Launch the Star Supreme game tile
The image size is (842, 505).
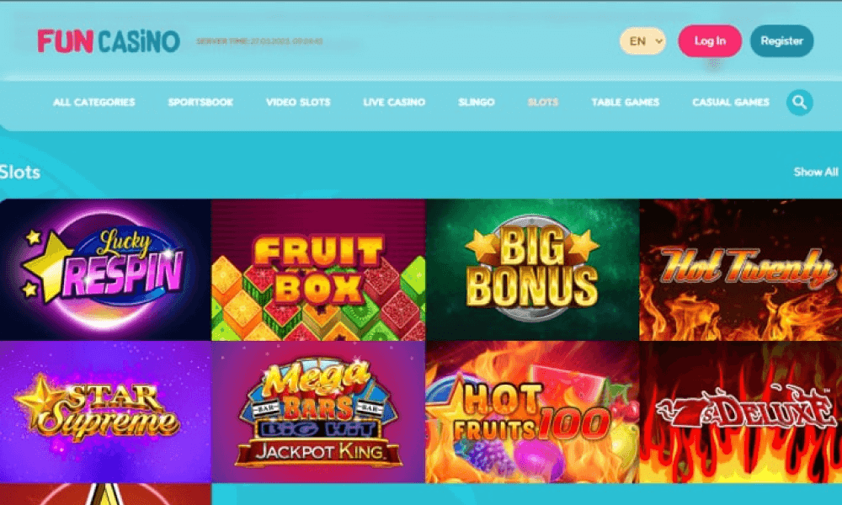click(105, 412)
